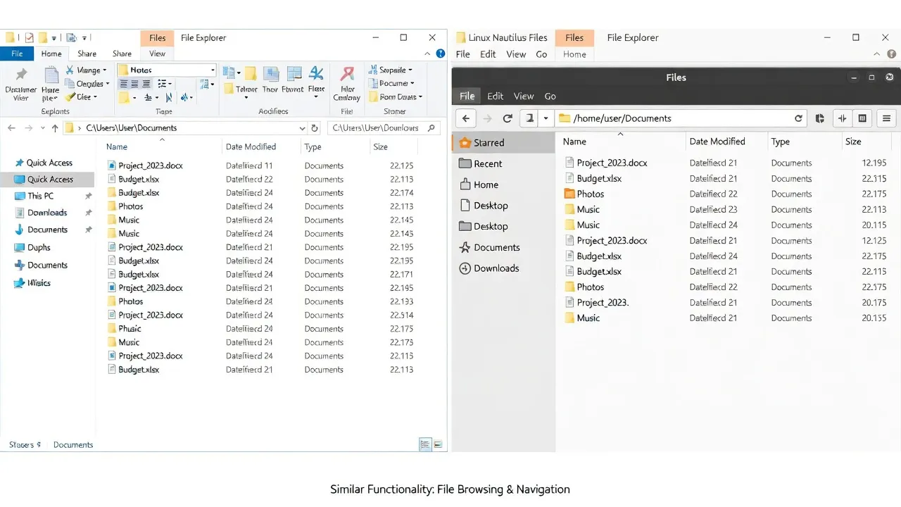
Task: Open the Pom Dreats dropdown in ribbon
Action: click(x=395, y=97)
